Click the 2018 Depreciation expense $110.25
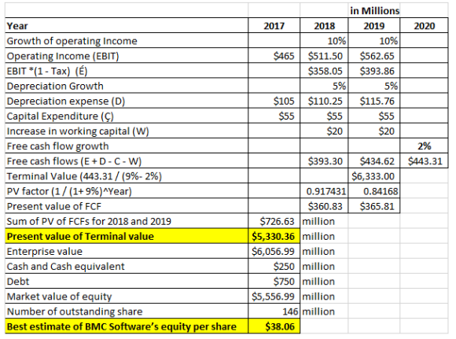Viewport: 456px width, 339px height. (324, 101)
